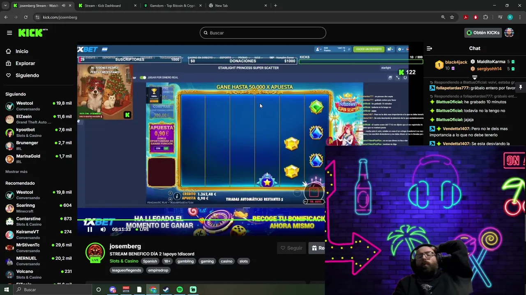Open MERNUEL recommended channel
526x295 pixels.
[39, 261]
